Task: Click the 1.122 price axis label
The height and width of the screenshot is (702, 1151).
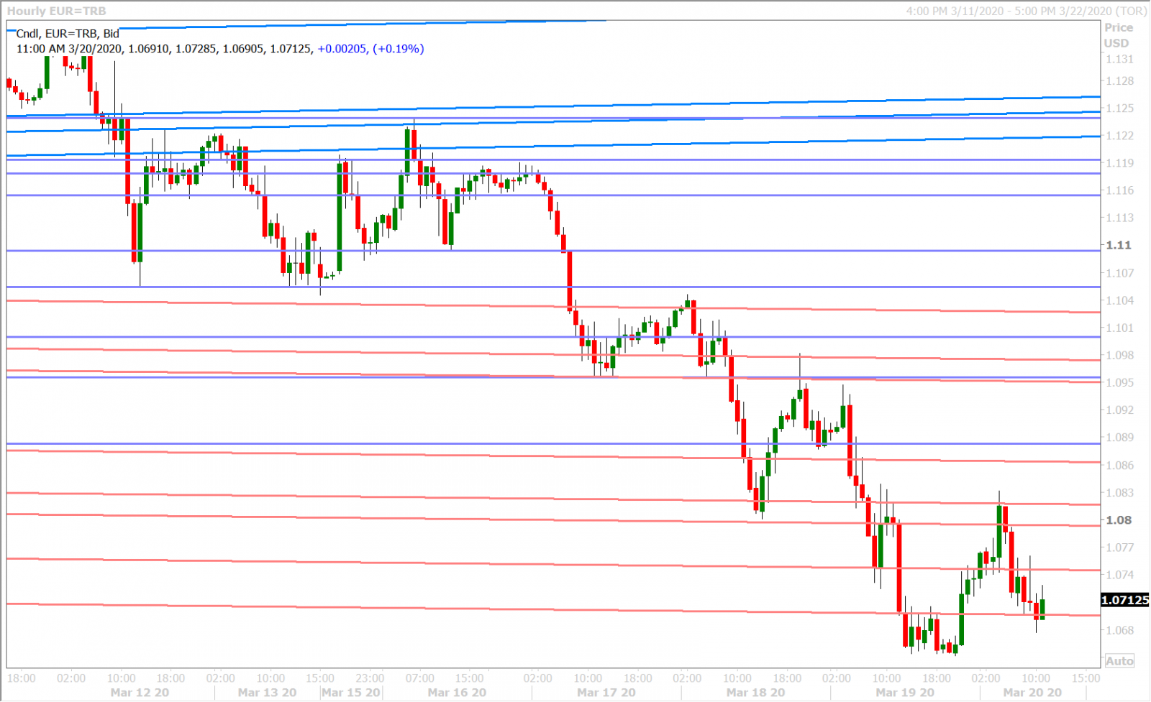Action: [1120, 136]
